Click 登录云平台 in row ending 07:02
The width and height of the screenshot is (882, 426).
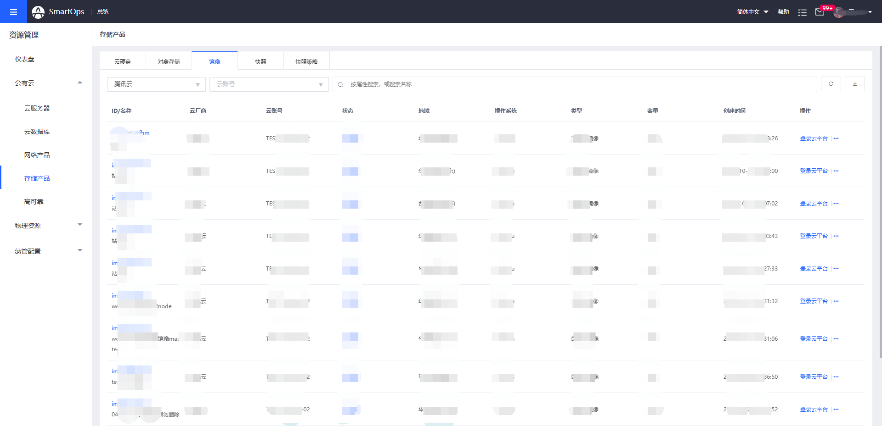point(814,204)
